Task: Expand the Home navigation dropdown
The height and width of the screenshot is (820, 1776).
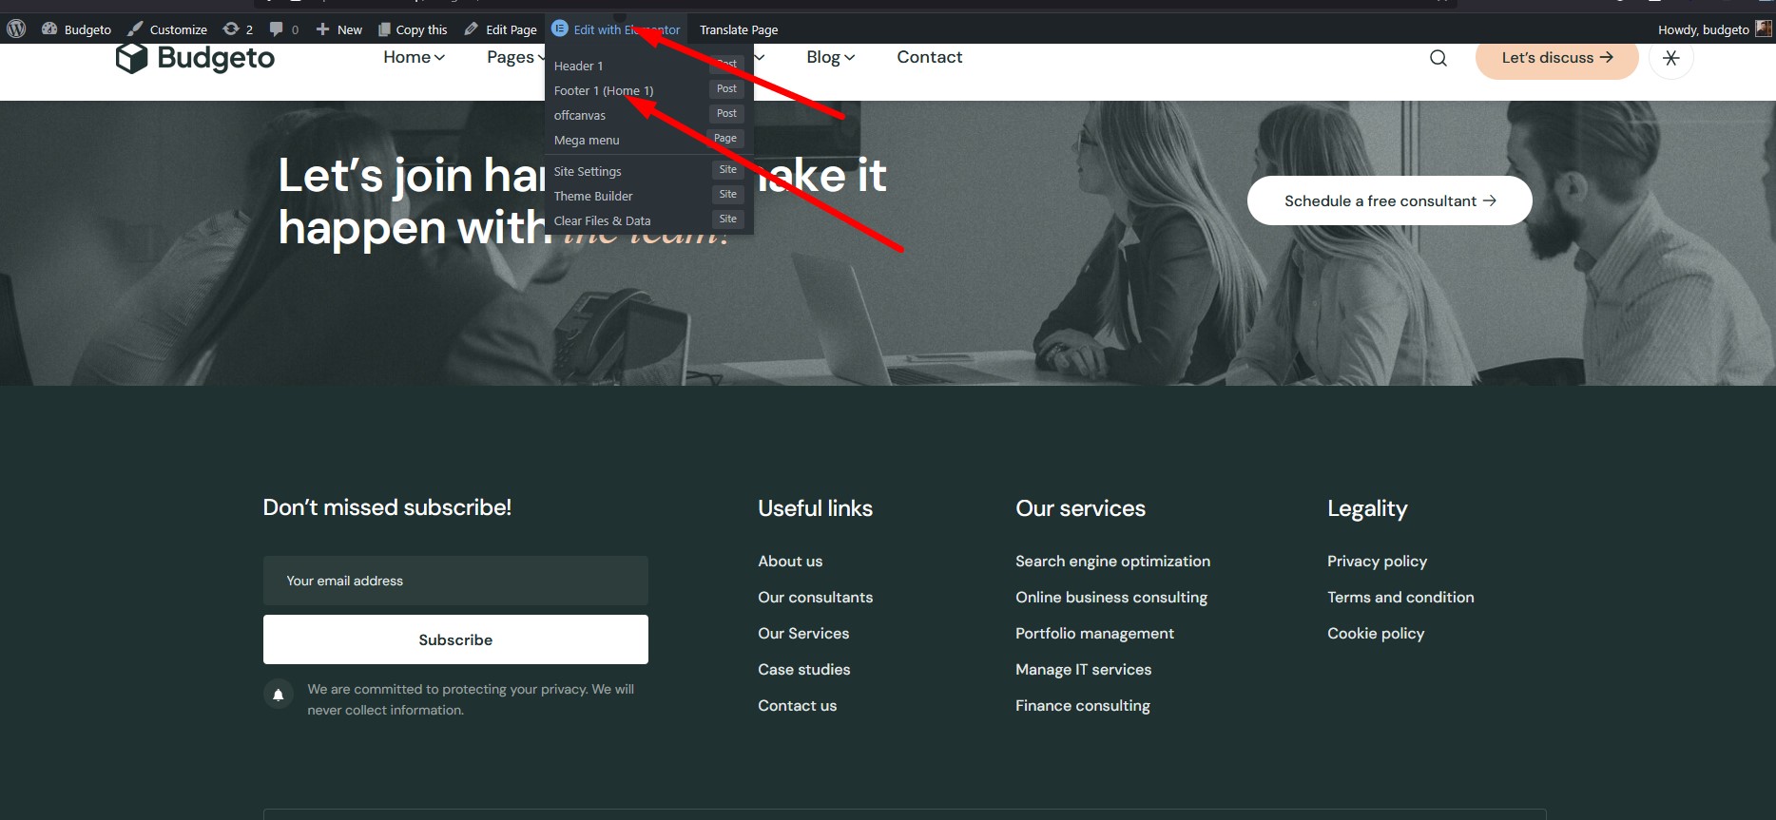Action: coord(414,57)
